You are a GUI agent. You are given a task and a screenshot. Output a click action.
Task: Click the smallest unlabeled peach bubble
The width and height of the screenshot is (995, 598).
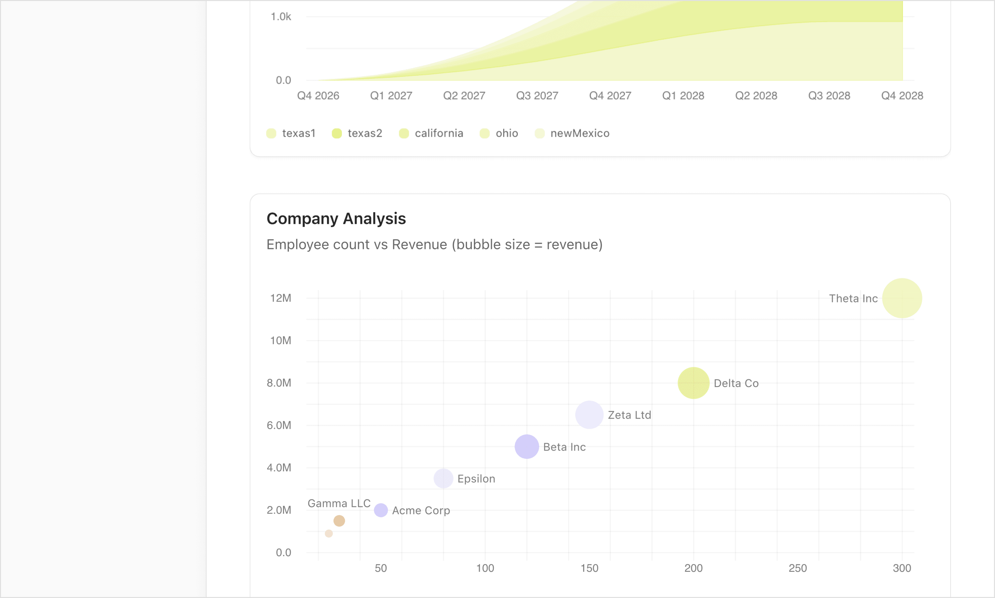[329, 533]
